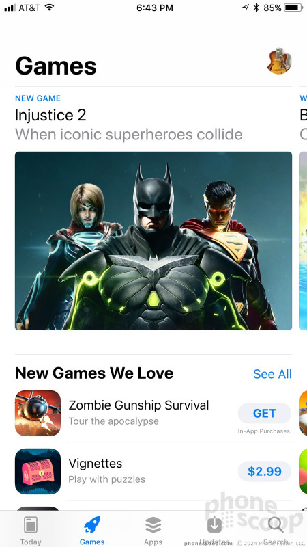307x547 pixels.
Task: Tap the Zombie Gunship Survival app icon
Action: pyautogui.click(x=38, y=413)
